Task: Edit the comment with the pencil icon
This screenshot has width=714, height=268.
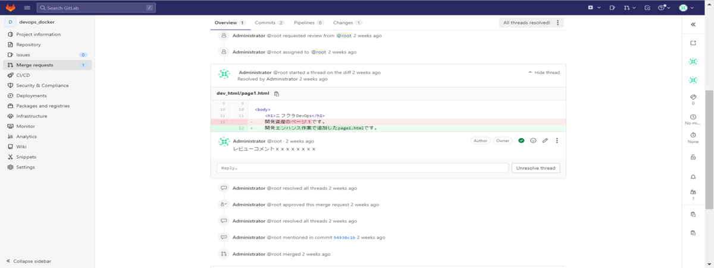Action: click(545, 141)
